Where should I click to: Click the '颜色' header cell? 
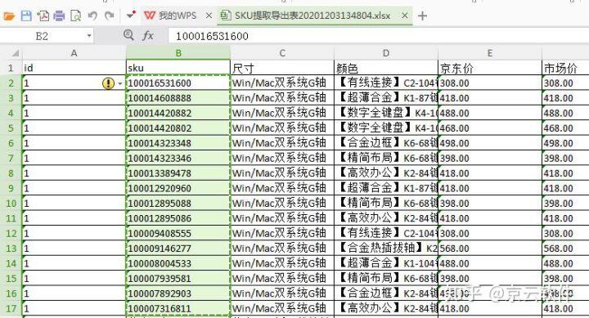[x=386, y=68]
